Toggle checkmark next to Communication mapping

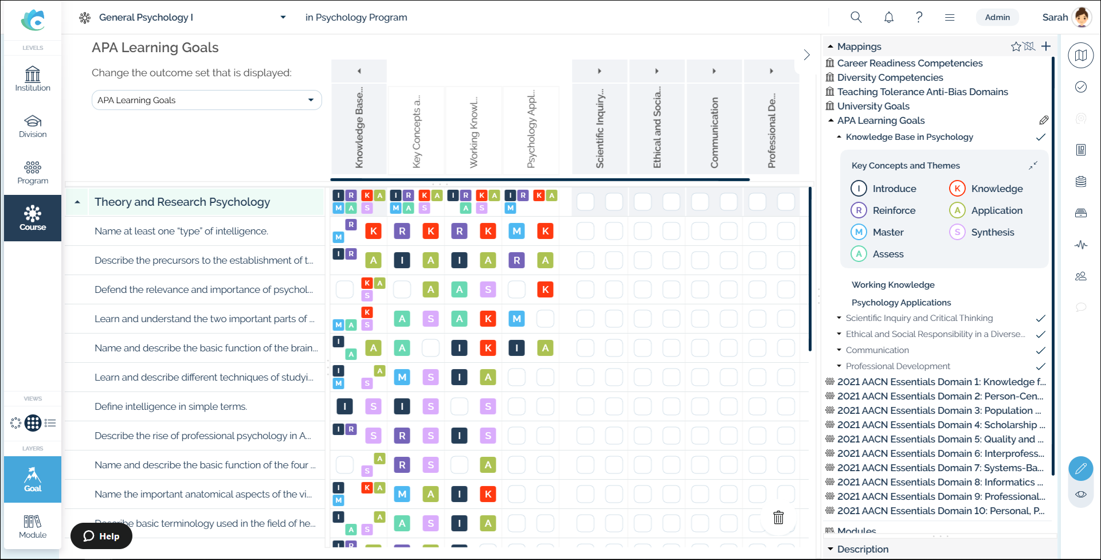point(1041,350)
